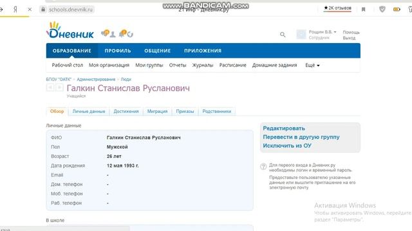Open the ОБЩЕНИЕ section

[157, 51]
